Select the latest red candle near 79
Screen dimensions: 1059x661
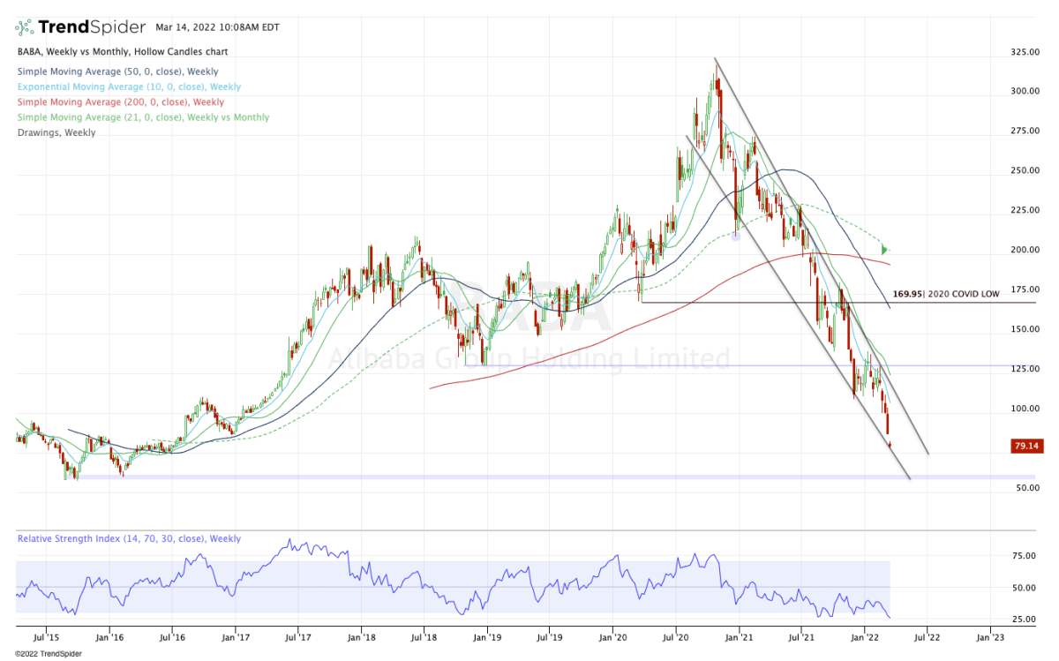pos(890,445)
